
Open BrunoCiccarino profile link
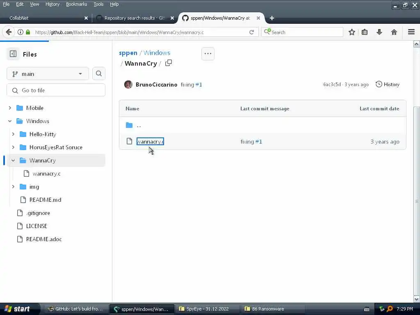[156, 84]
